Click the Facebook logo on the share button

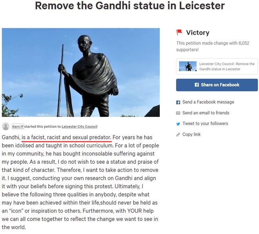pos(196,85)
